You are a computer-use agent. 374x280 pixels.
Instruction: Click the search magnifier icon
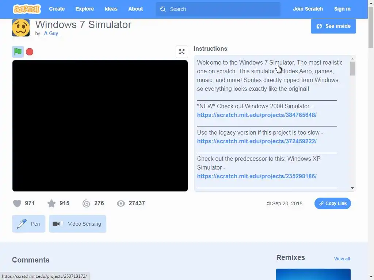click(163, 9)
